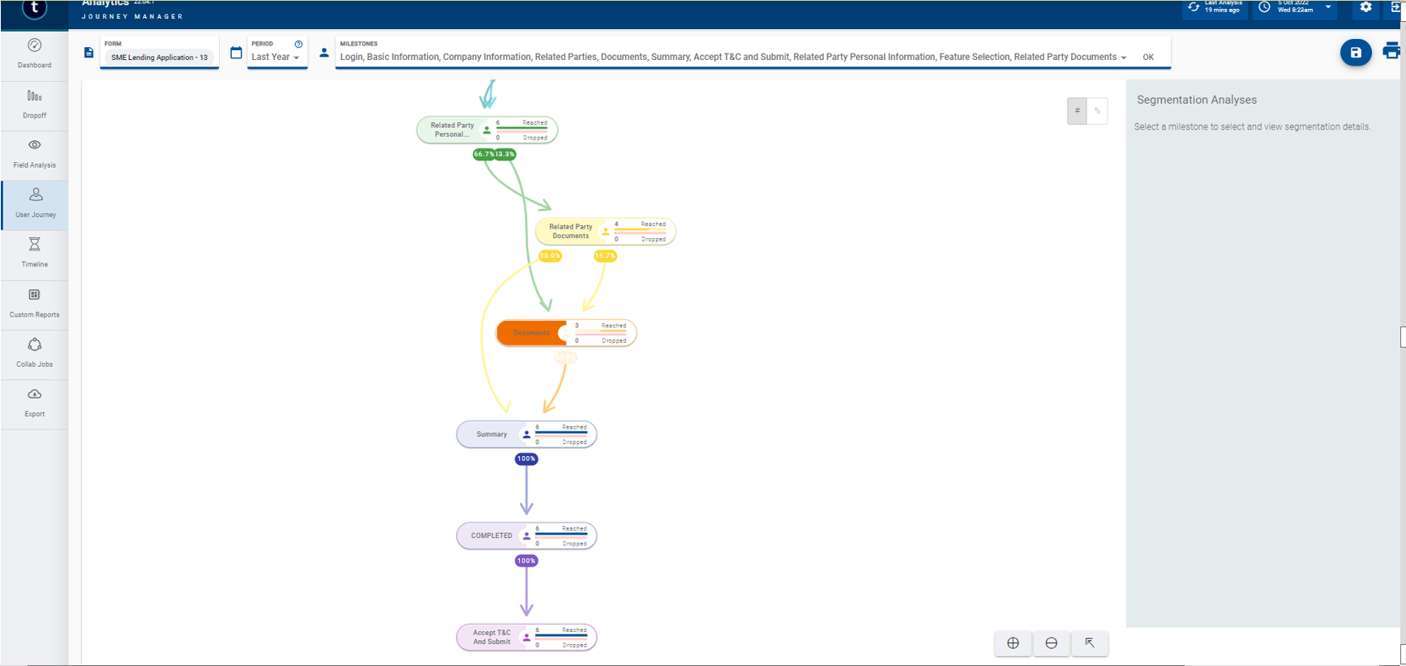Zoom in on the journey diagram
The height and width of the screenshot is (666, 1406).
(x=1013, y=643)
